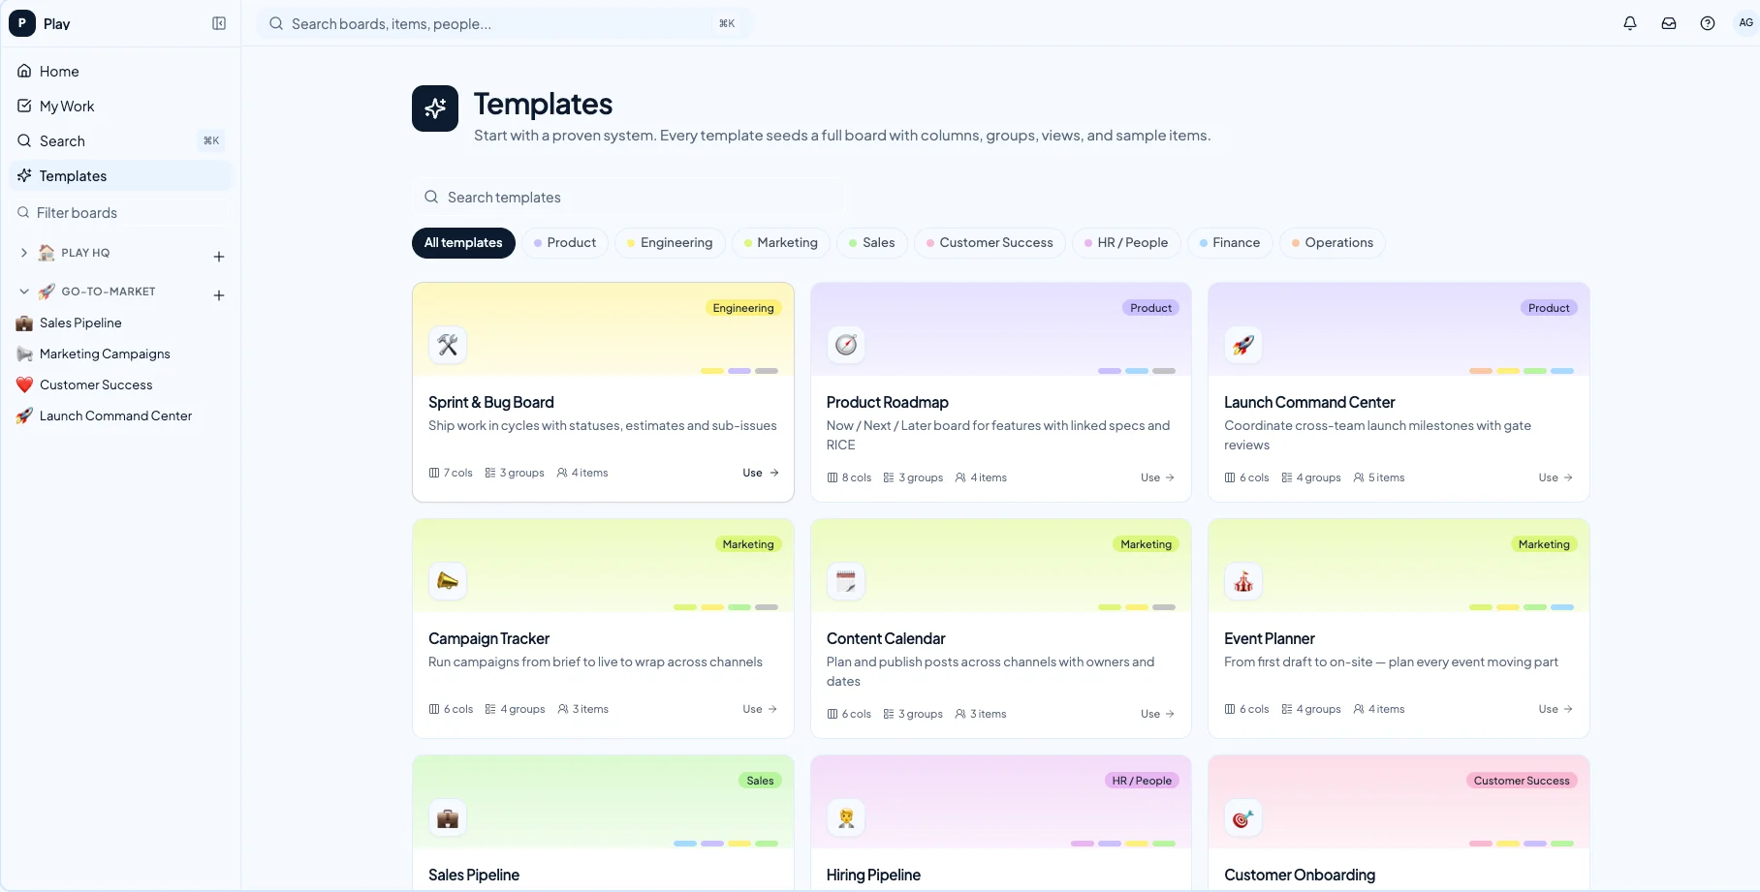Viewport: 1760px width, 892px height.
Task: Click "8 cols" on Product Roadmap card
Action: 849,477
